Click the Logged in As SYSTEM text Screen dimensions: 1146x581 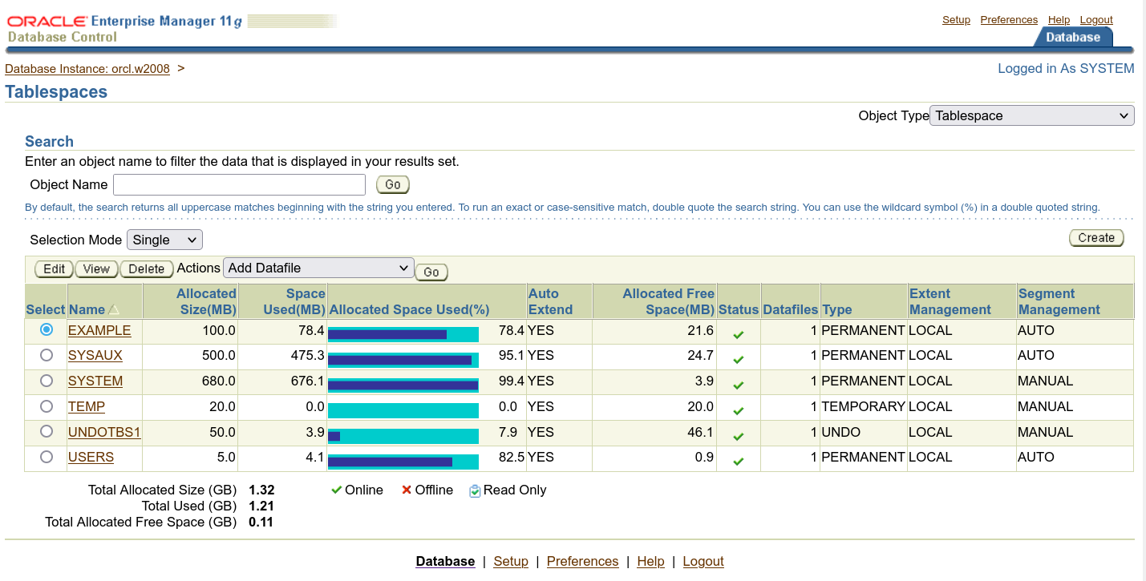point(1066,69)
